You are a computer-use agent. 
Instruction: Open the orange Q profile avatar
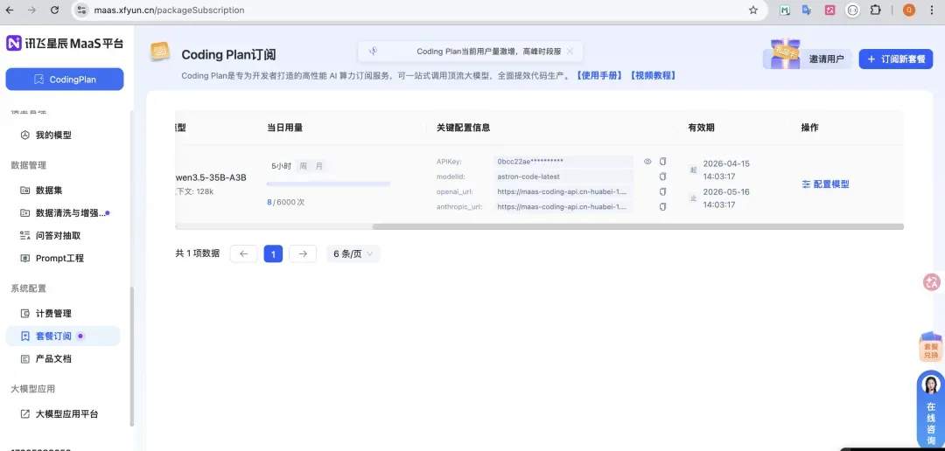(x=909, y=10)
